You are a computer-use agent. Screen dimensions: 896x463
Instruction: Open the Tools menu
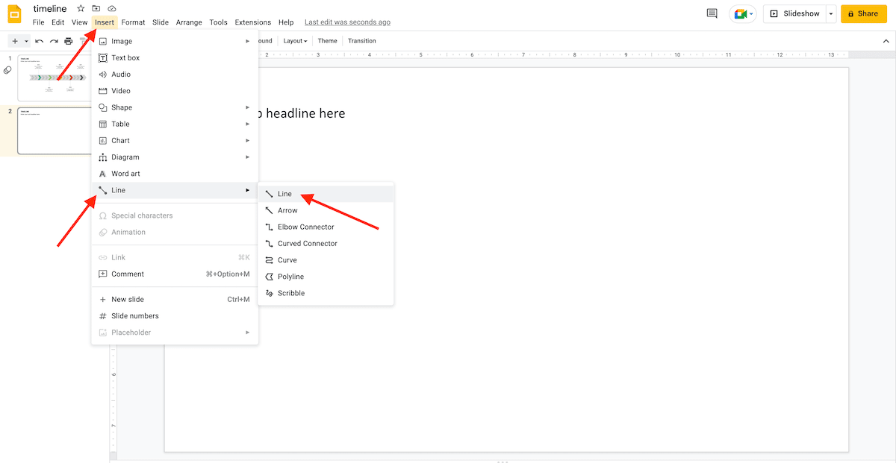tap(219, 22)
